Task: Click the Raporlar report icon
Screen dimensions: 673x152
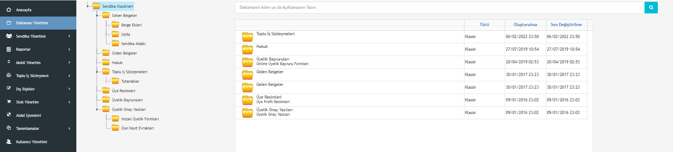Action: pos(9,49)
